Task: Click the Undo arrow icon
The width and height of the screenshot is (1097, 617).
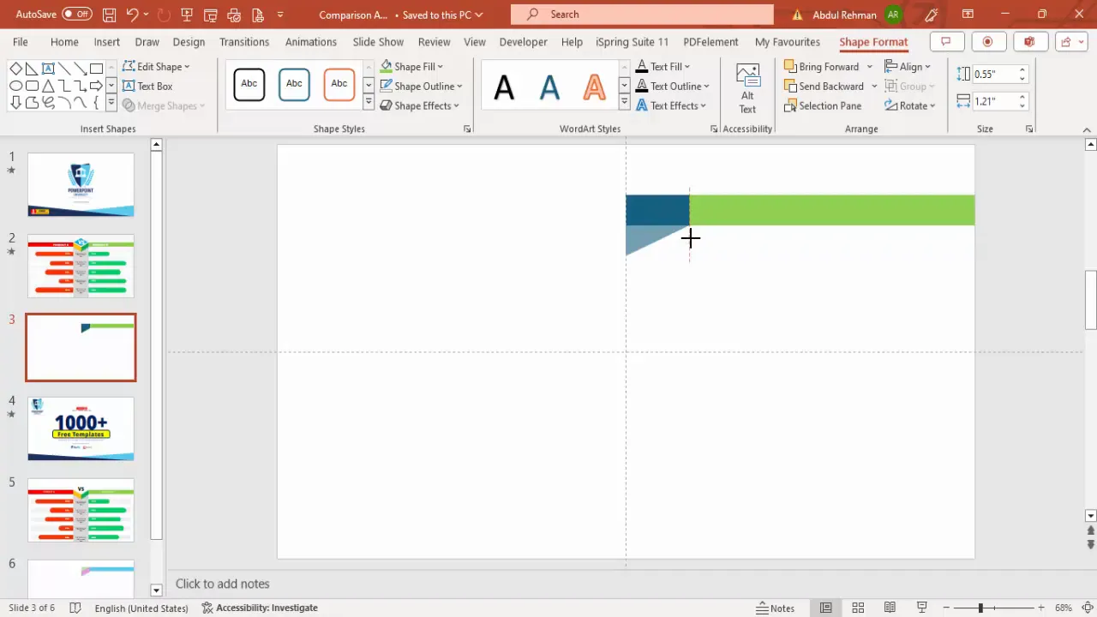Action: coord(132,15)
